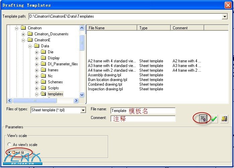Expand the frames tree node

36,70
